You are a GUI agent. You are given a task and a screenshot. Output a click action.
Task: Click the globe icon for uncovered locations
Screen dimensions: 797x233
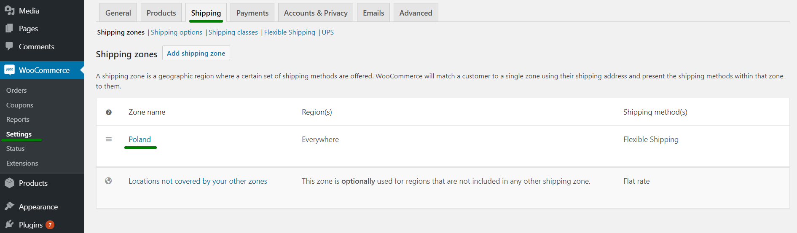point(108,181)
